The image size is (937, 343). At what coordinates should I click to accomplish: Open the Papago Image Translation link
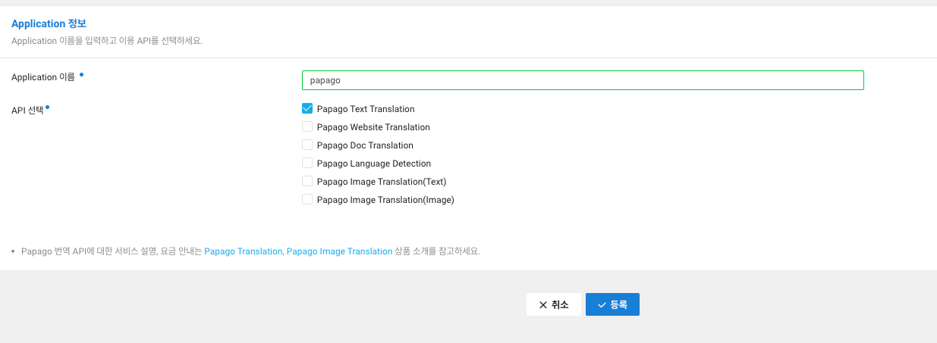tap(339, 251)
